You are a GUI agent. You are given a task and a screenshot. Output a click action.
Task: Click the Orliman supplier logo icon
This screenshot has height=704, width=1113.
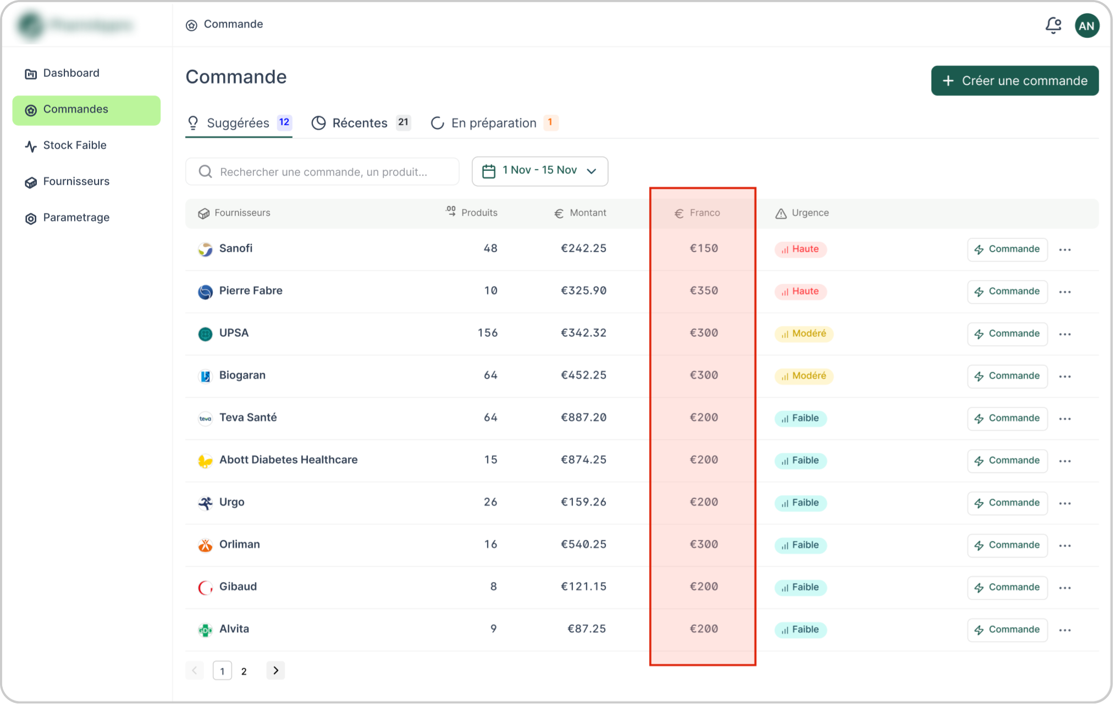click(x=205, y=545)
